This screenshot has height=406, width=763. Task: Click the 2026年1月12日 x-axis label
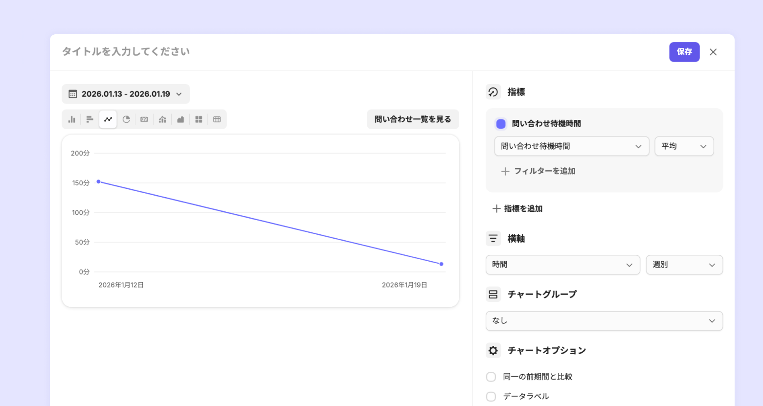point(121,285)
